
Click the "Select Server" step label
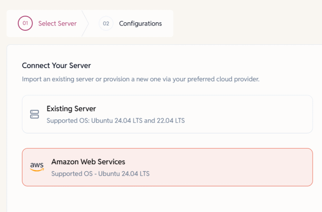click(x=57, y=23)
